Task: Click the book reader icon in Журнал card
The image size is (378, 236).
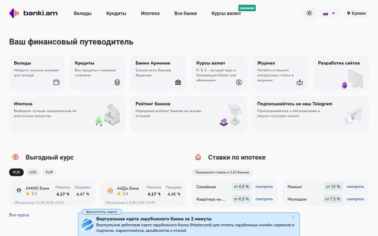Action: 299,83
